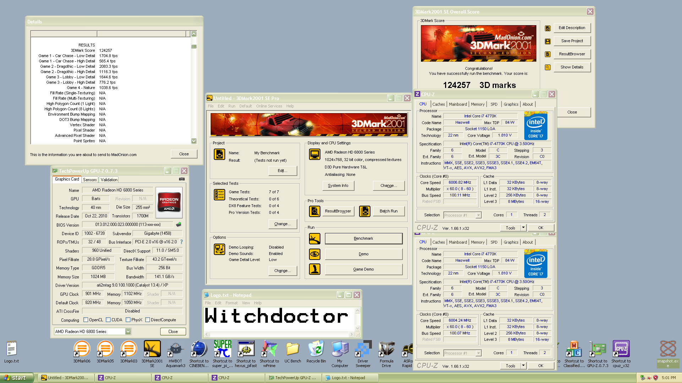Click Edit Description icon in score window
Image resolution: width=682 pixels, height=383 pixels.
(x=548, y=28)
